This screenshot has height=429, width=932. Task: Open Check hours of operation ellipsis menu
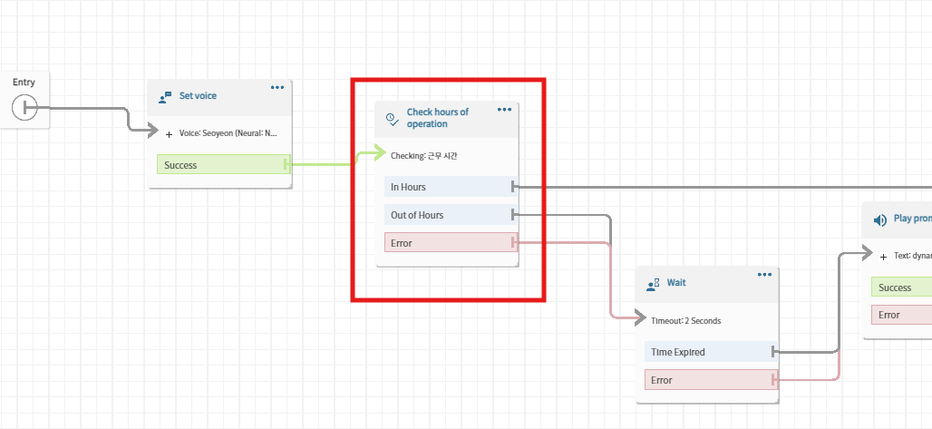(505, 110)
